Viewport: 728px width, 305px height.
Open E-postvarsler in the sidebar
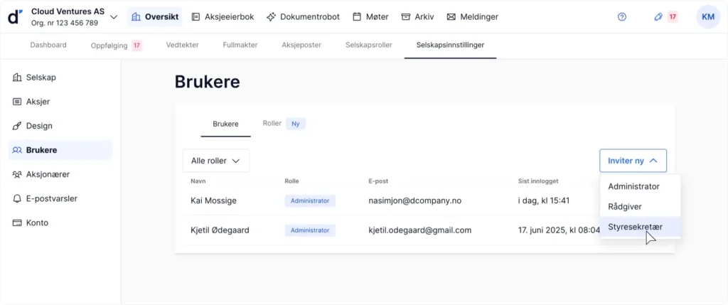[x=51, y=198]
